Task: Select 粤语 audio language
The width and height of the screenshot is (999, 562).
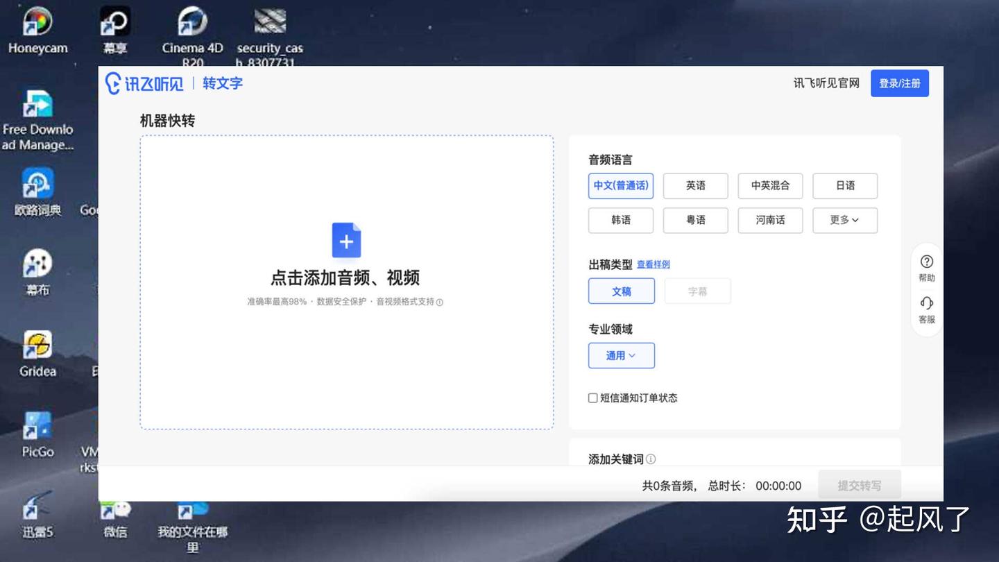Action: pos(696,221)
